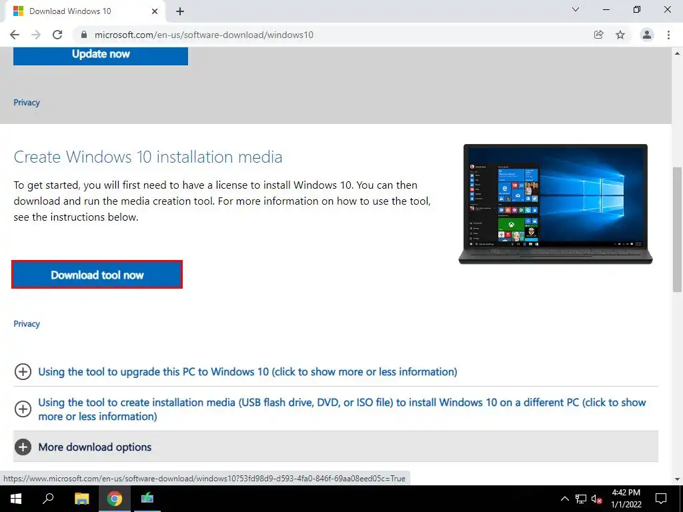
Task: Select the Download Windows 10 tab
Action: [85, 11]
